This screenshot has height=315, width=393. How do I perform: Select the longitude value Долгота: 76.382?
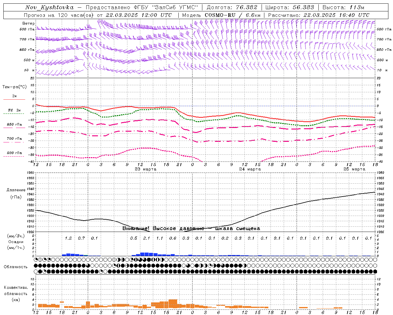click(x=232, y=7)
